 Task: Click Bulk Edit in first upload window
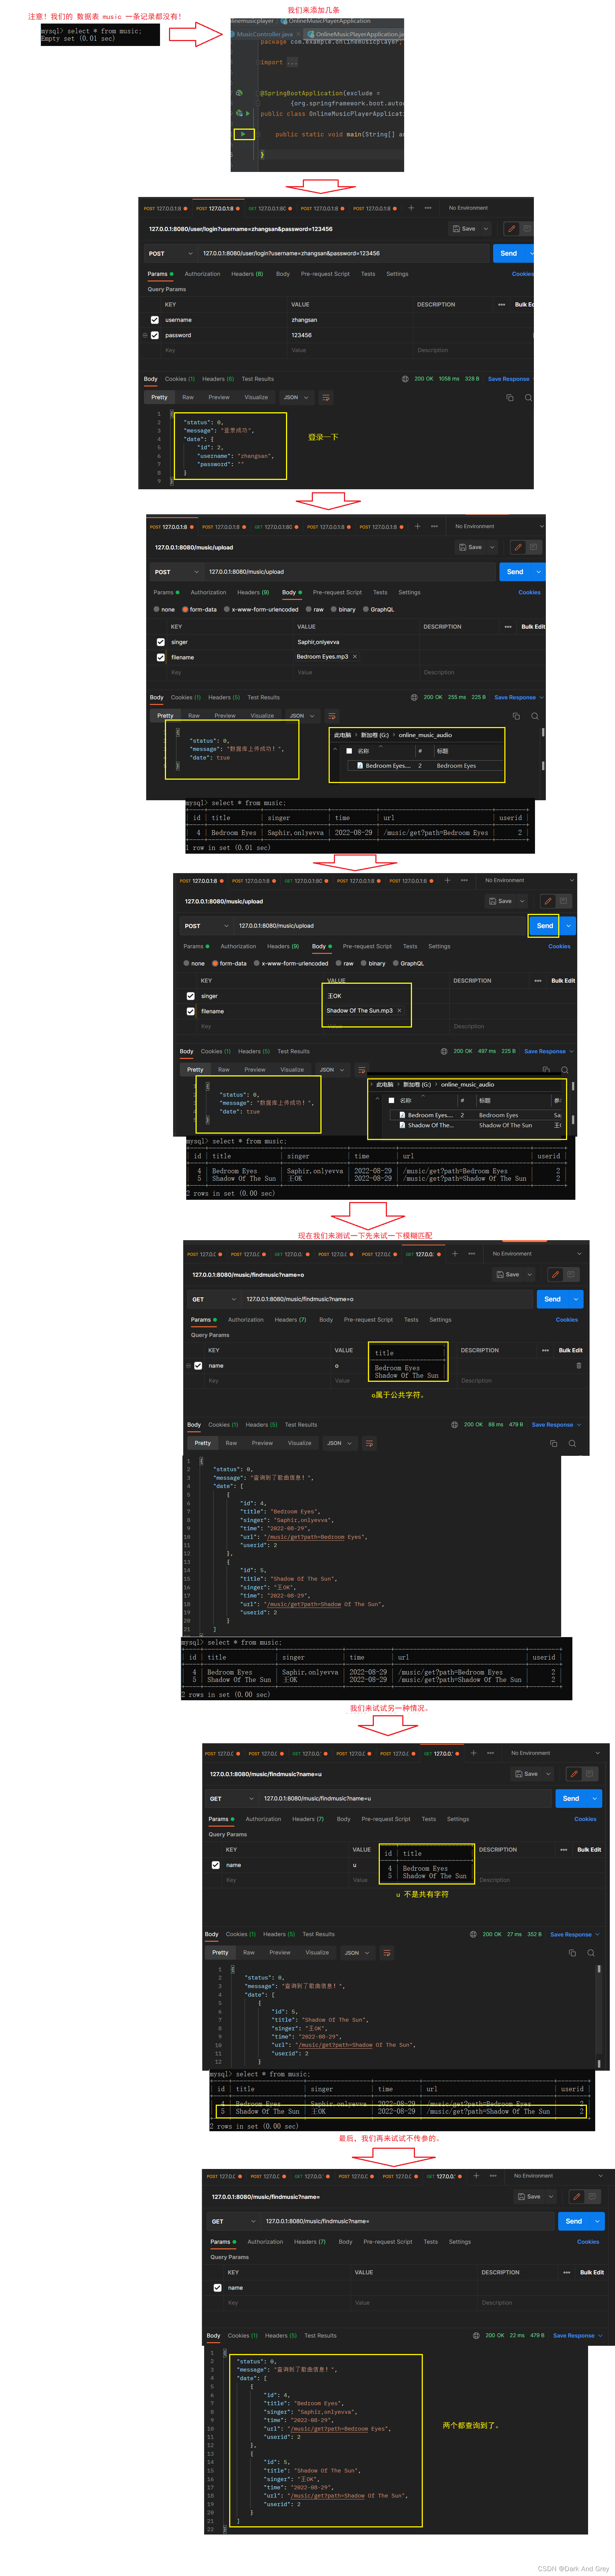533,627
